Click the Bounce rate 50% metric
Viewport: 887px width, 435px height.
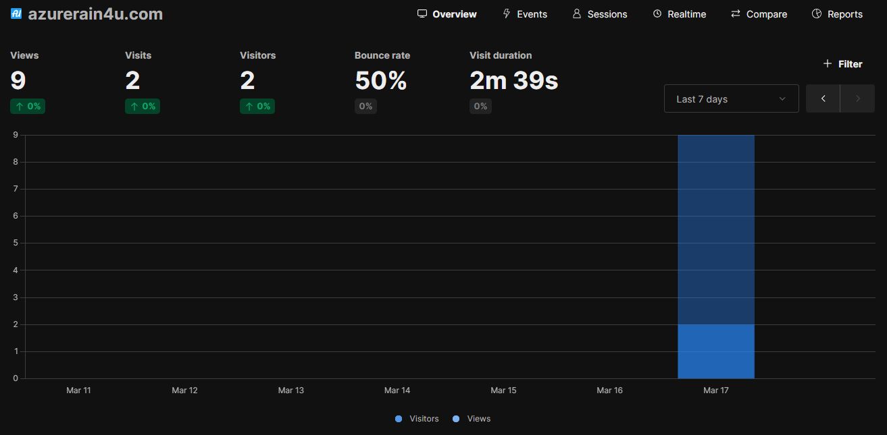point(381,81)
